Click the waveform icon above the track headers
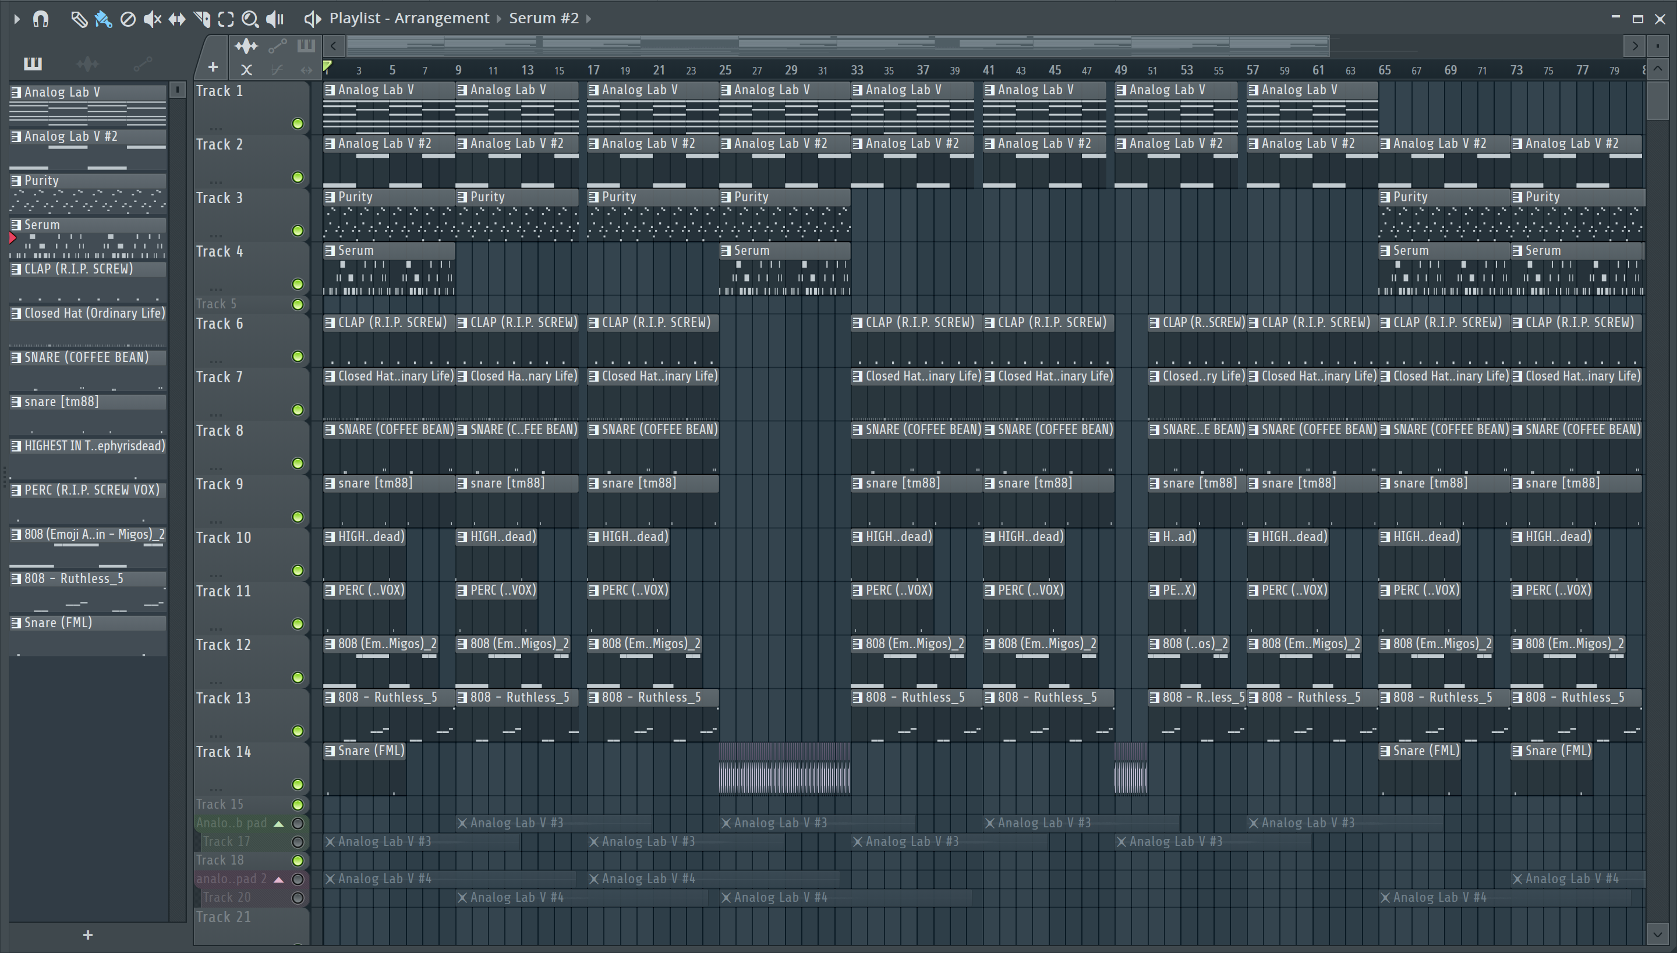The image size is (1677, 953). (x=246, y=46)
